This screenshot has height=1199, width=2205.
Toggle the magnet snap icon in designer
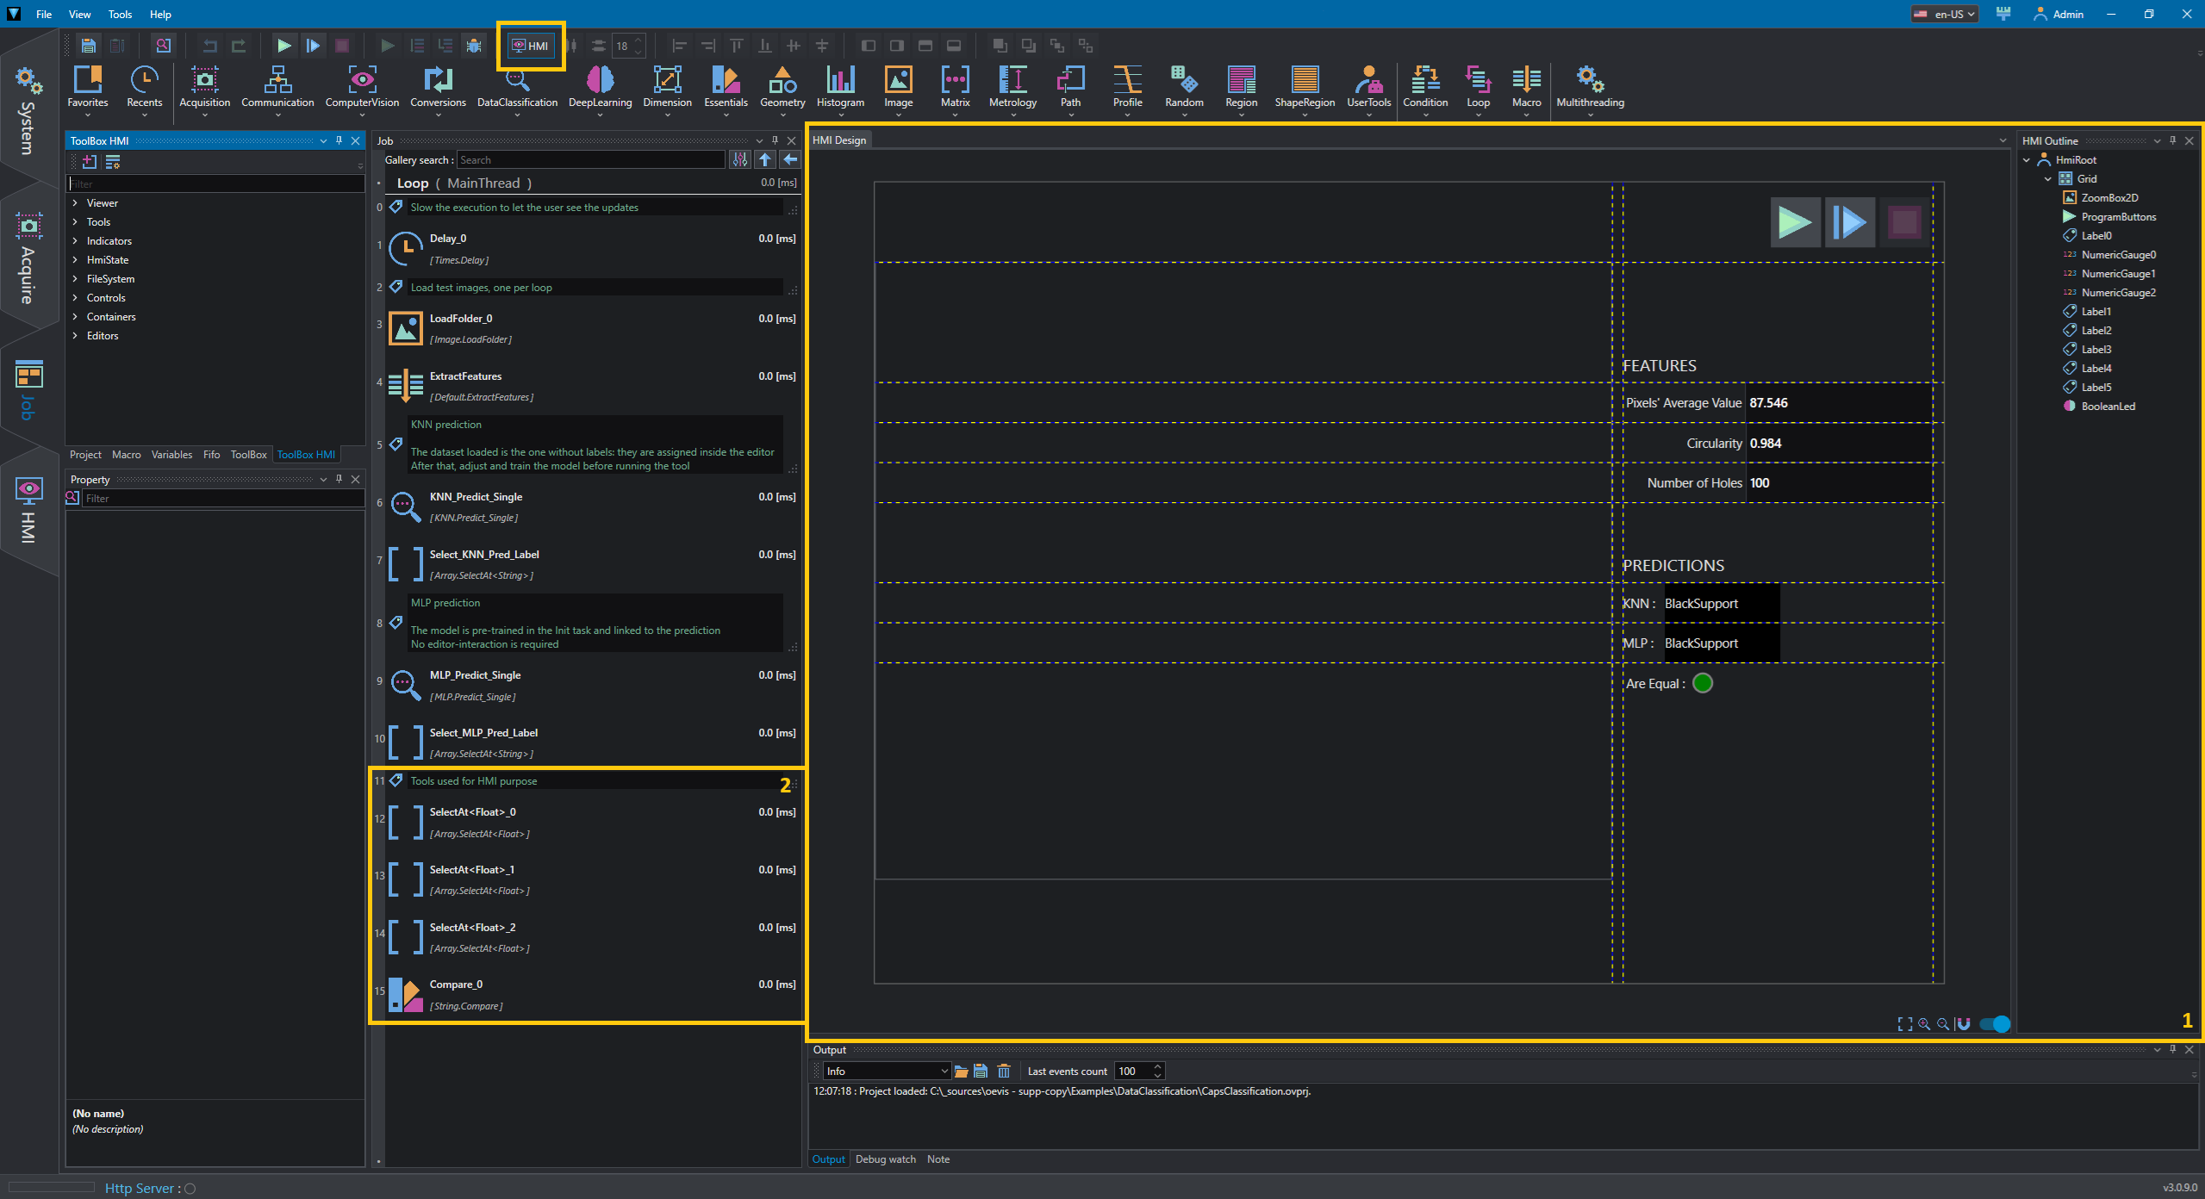click(x=1963, y=1023)
